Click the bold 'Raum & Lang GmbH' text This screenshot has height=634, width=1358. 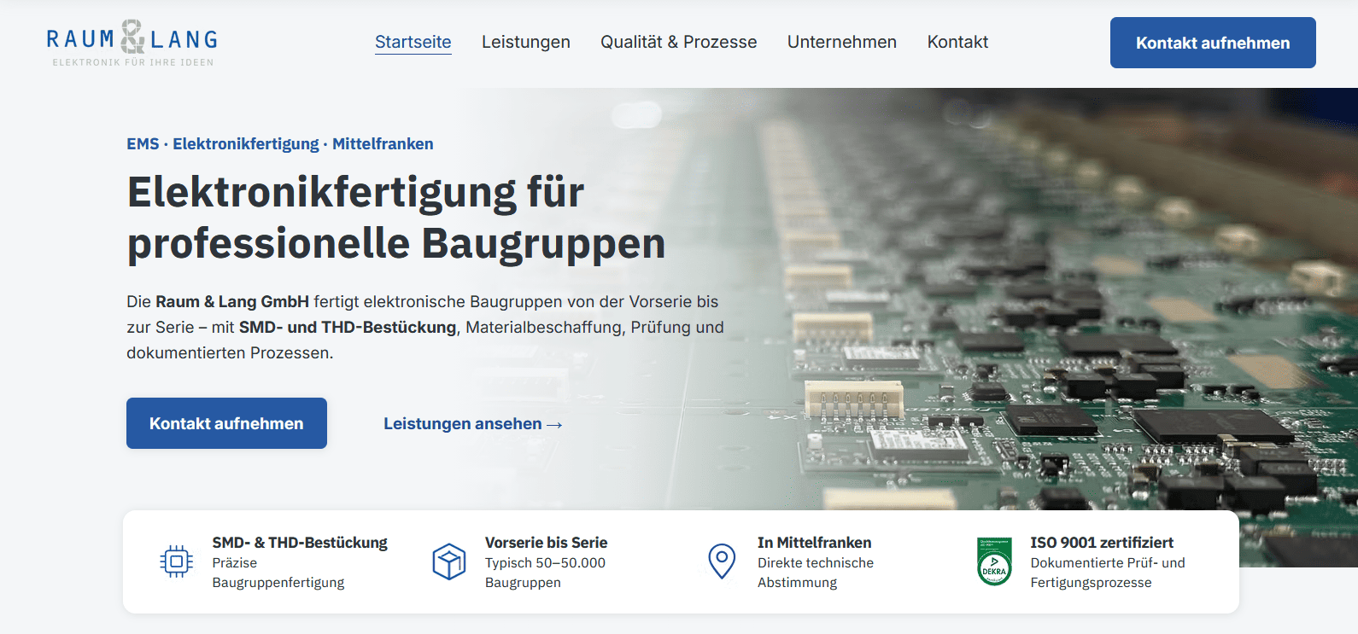tap(232, 301)
